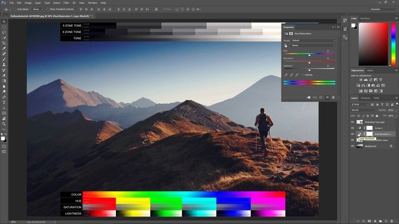Select the Zoom tool

tap(4, 124)
